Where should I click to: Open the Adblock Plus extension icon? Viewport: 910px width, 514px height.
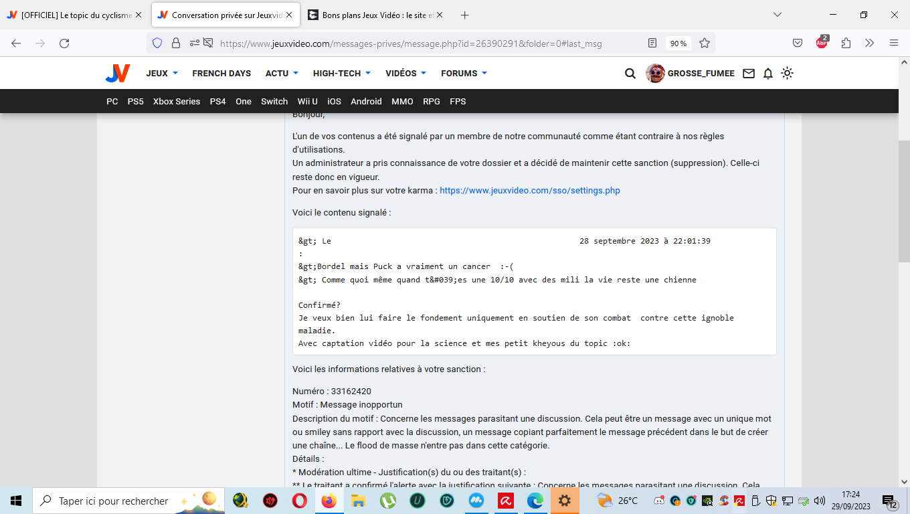point(822,43)
